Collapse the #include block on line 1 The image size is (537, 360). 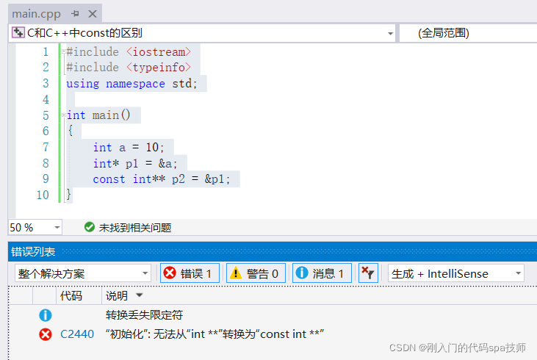coord(64,51)
